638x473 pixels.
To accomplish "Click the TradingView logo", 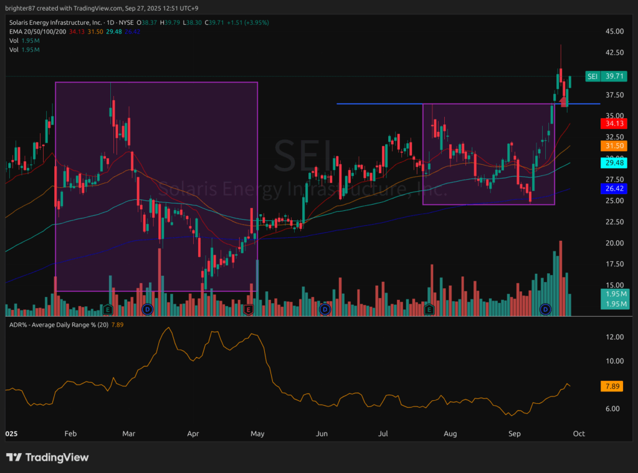I will click(x=47, y=457).
